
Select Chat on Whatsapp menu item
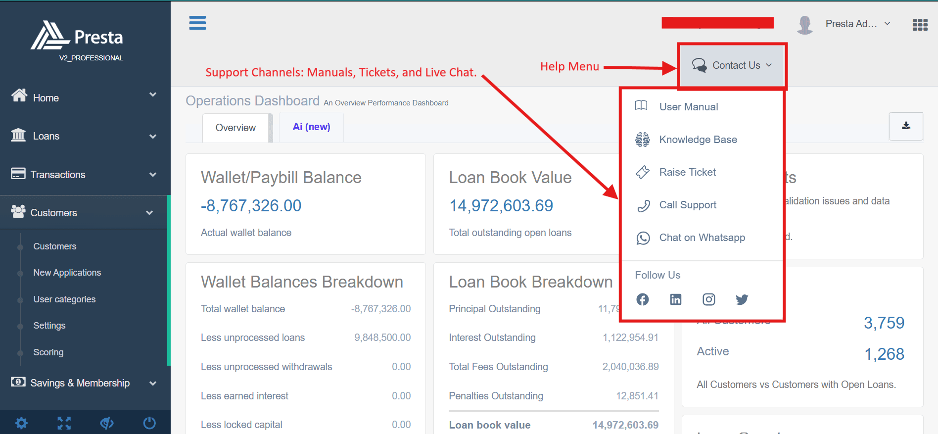coord(702,238)
